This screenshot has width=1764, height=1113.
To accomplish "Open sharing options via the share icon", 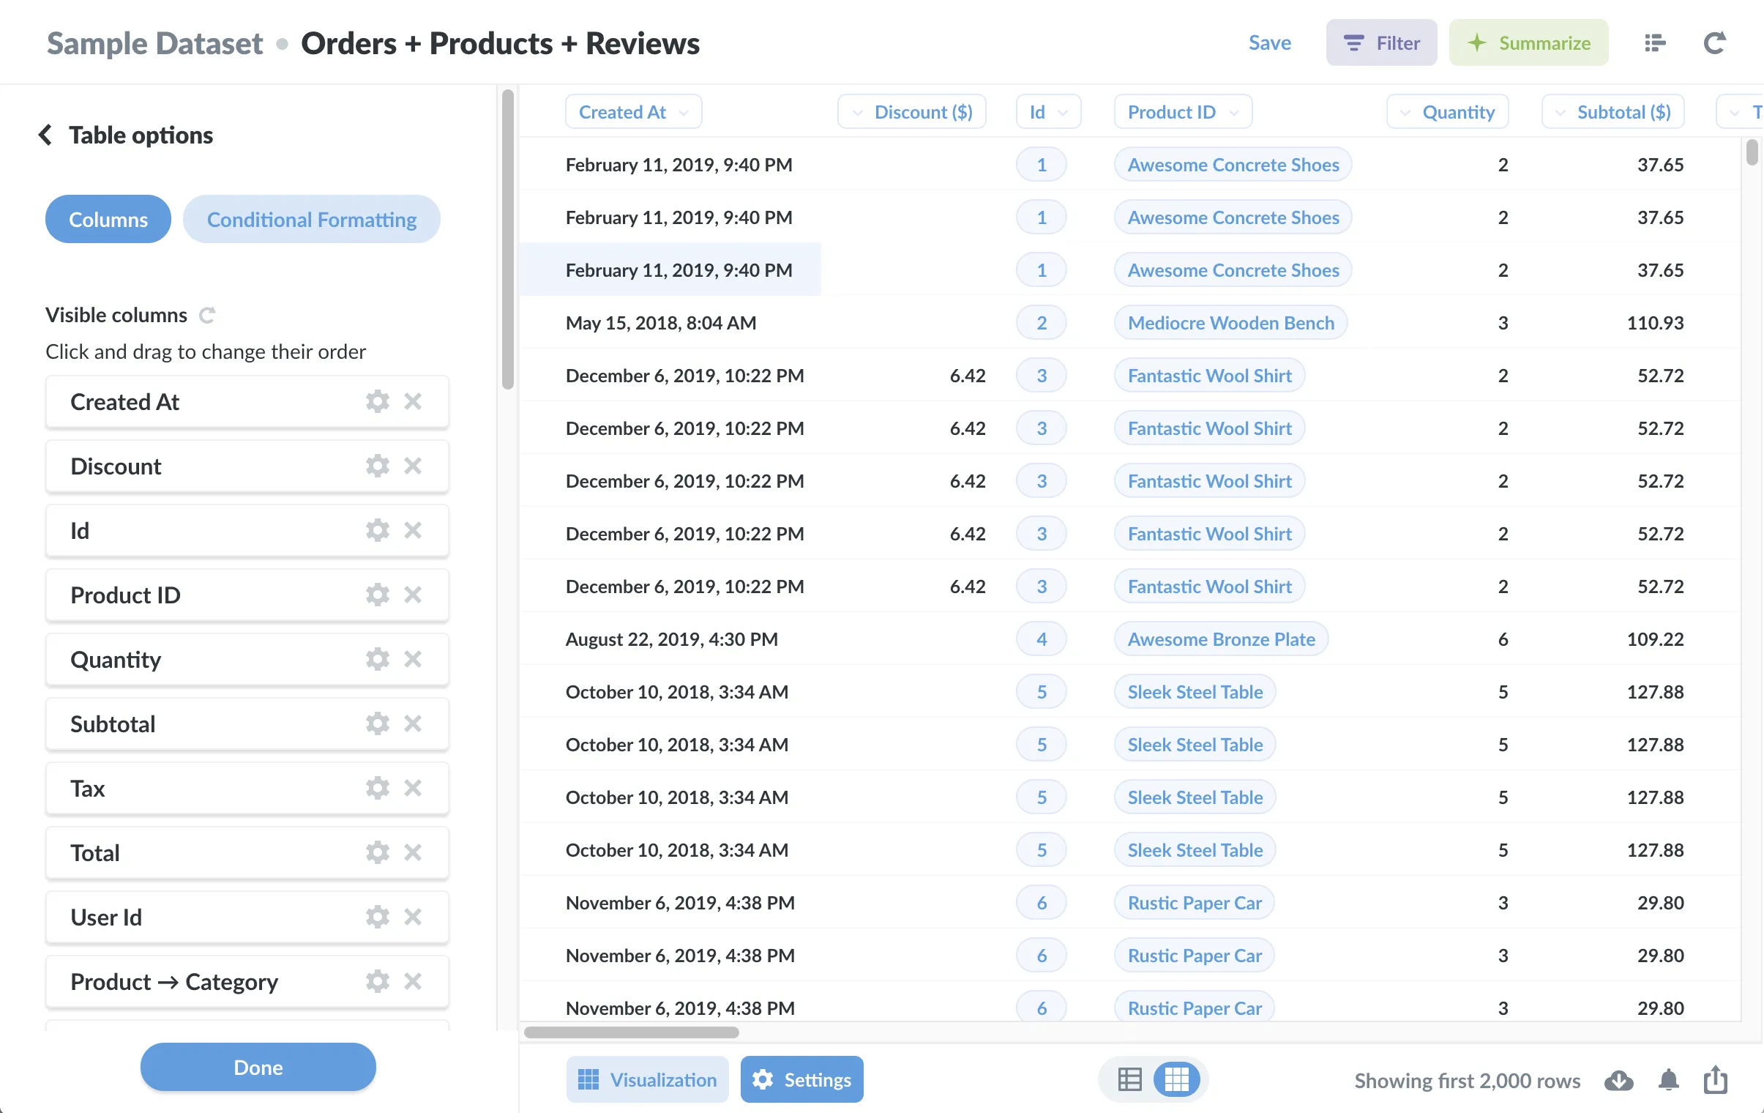I will [x=1715, y=1080].
